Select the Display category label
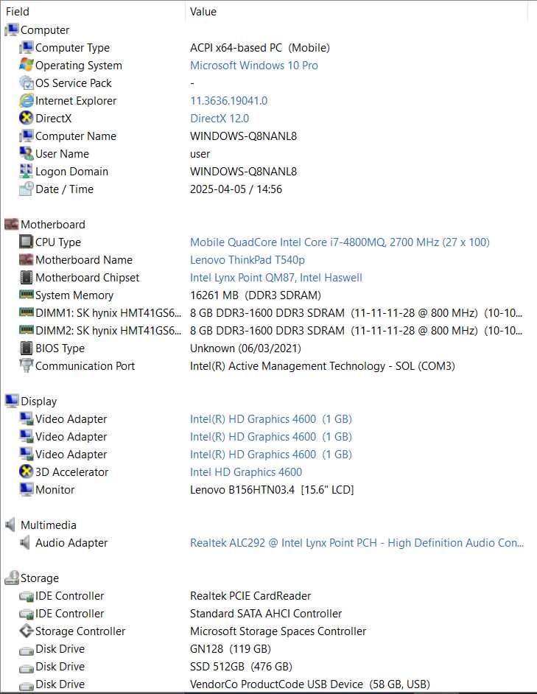 38,401
